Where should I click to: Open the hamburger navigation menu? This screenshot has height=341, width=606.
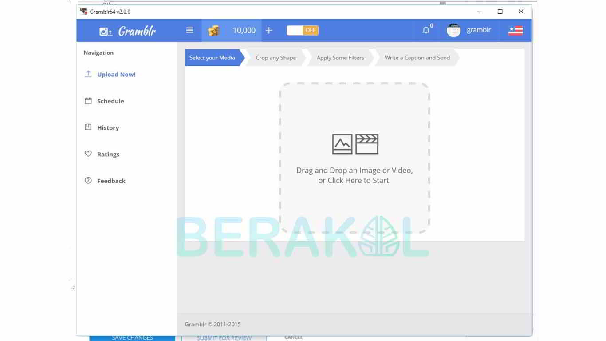[189, 30]
